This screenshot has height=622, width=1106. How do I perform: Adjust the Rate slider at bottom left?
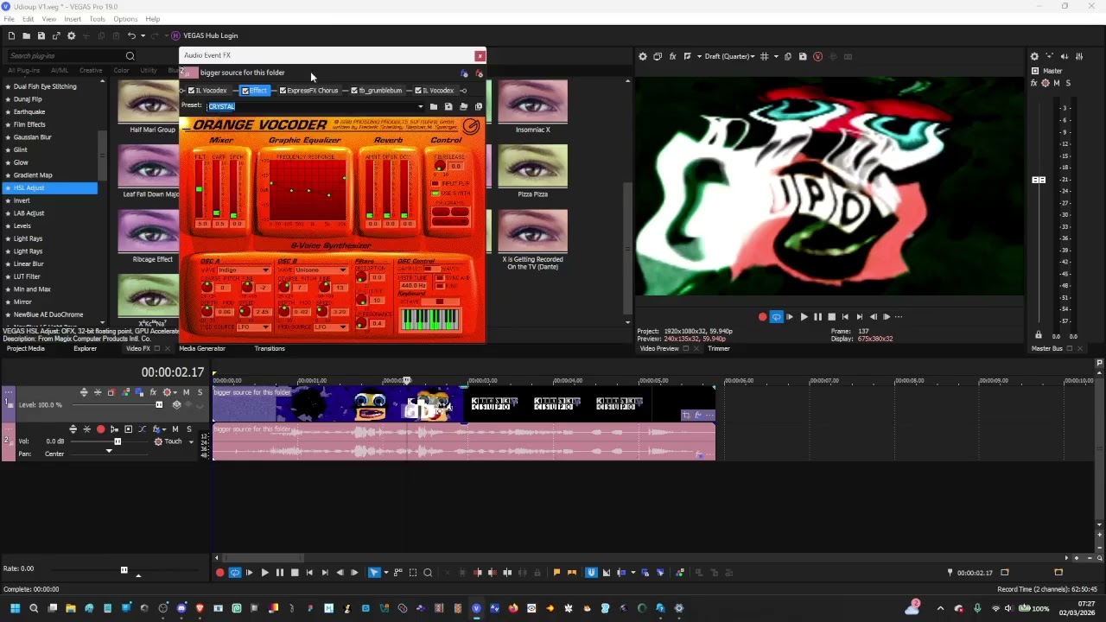coord(124,569)
